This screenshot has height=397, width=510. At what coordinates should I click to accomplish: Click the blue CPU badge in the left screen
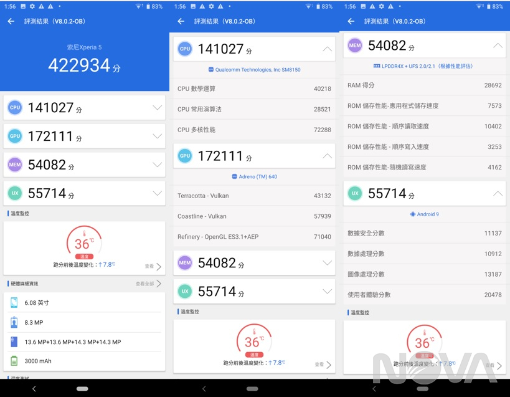point(15,108)
